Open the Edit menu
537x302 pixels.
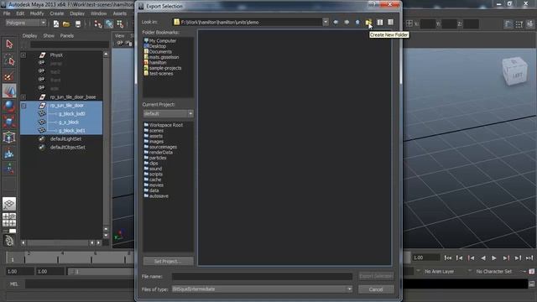point(20,13)
